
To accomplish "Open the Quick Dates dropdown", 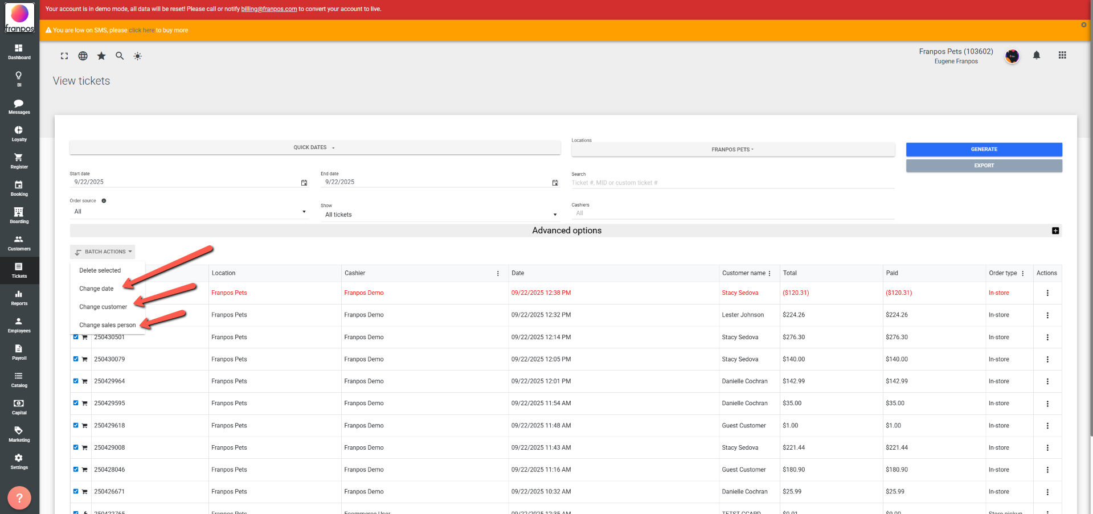I will [x=314, y=147].
